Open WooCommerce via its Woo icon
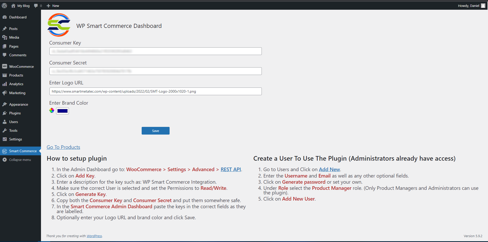 coord(5,67)
